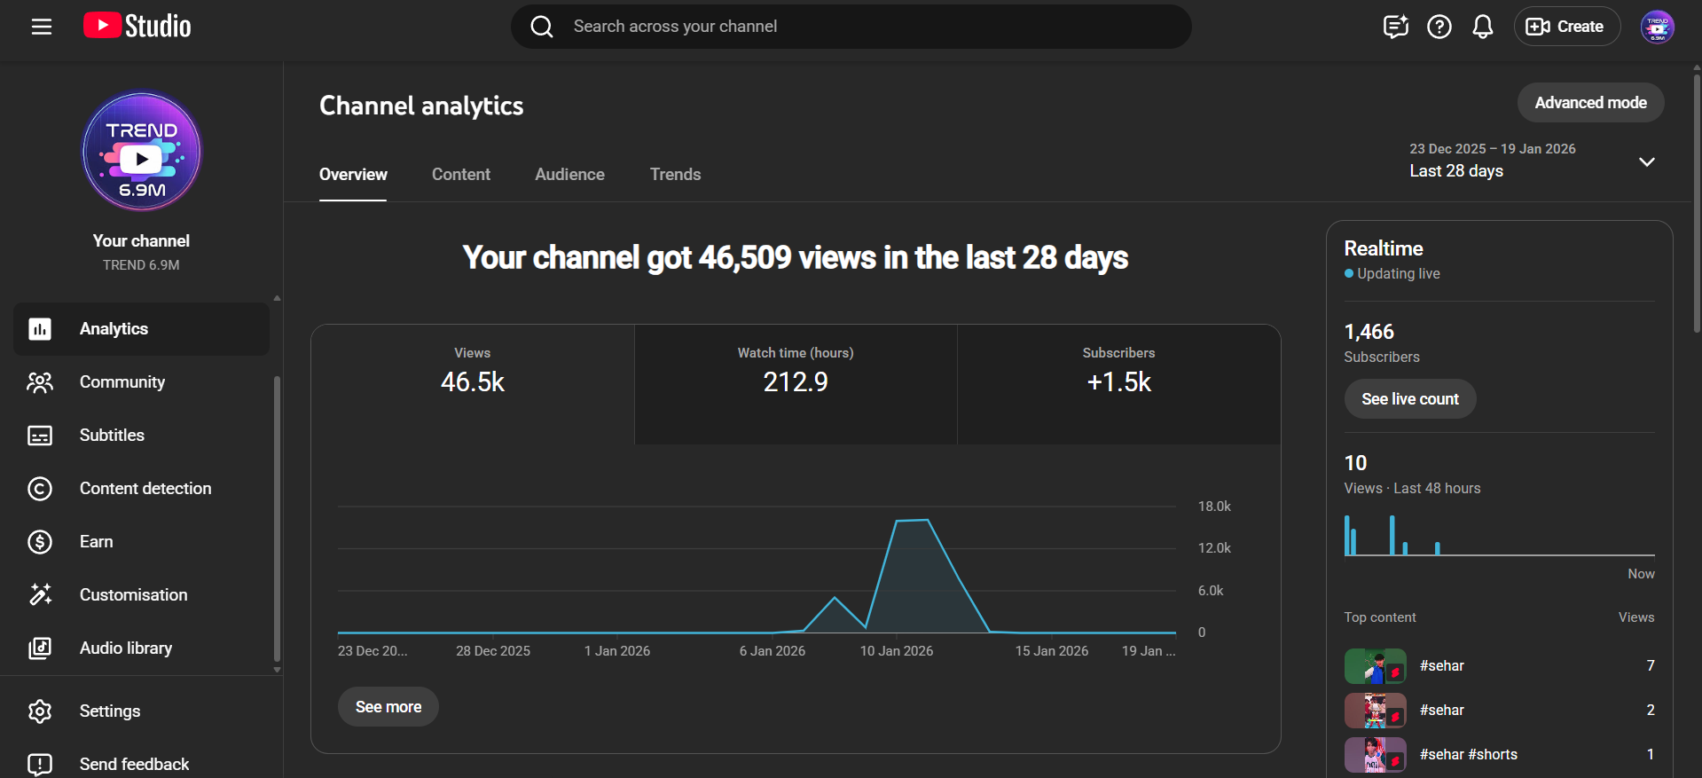Open Settings from the sidebar

(109, 711)
